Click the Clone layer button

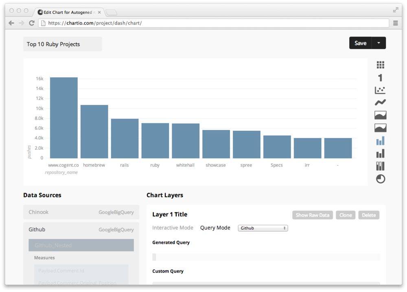point(346,215)
